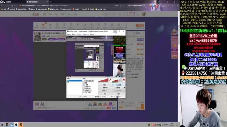Close the active Douyu browser tab

point(48,2)
